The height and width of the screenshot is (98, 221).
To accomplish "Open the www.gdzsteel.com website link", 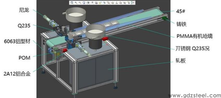I will tap(194, 95).
